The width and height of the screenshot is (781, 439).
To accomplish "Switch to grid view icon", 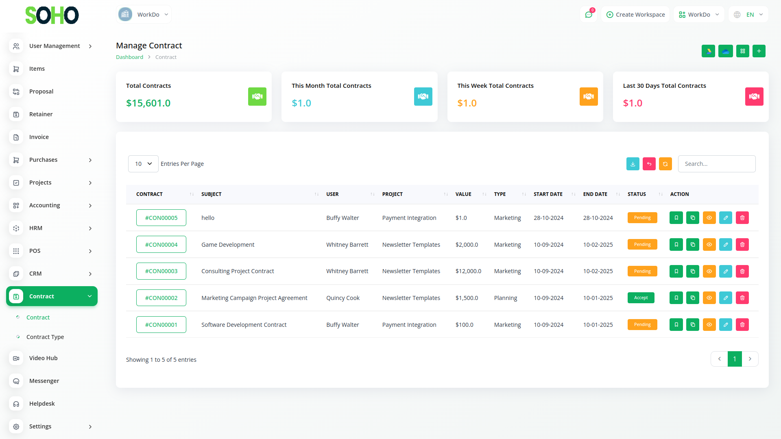I will [x=742, y=51].
